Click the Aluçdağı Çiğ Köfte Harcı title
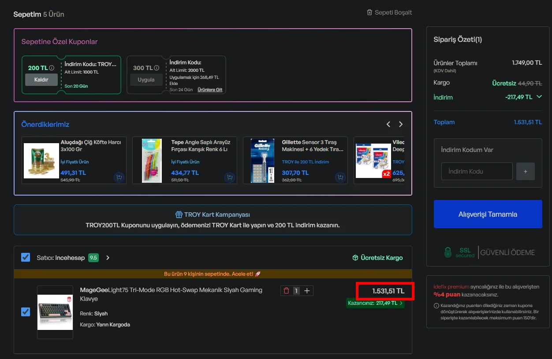This screenshot has height=359, width=552. pyautogui.click(x=91, y=146)
